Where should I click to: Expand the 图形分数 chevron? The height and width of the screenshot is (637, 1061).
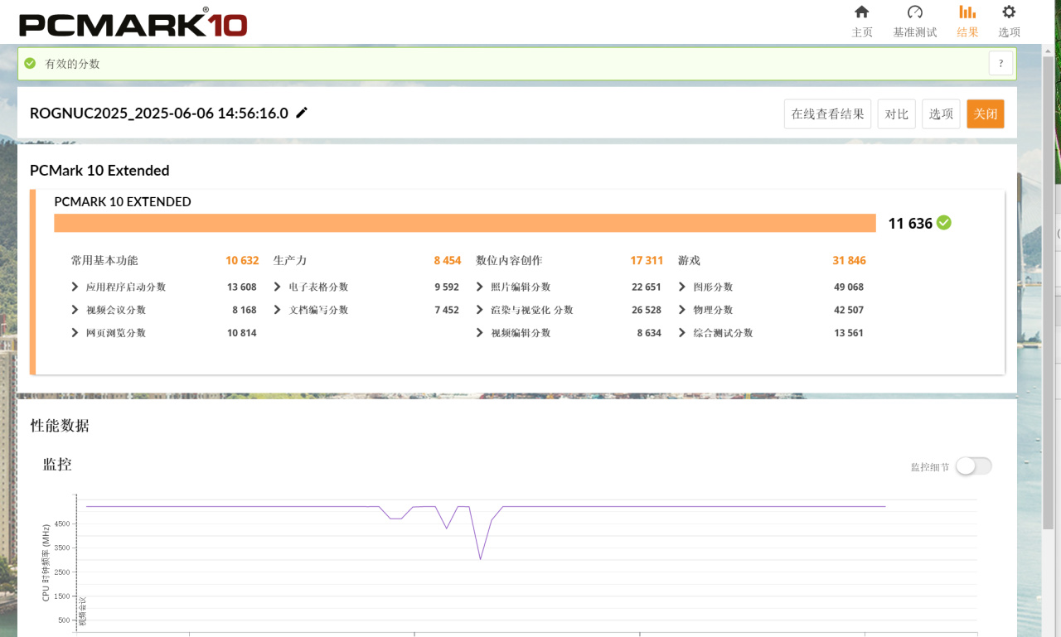(681, 287)
